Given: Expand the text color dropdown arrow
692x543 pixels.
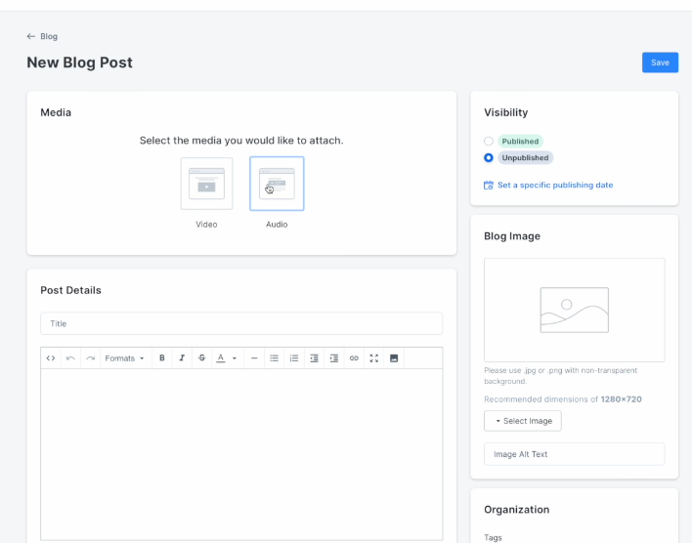Looking at the screenshot, I should coord(235,358).
